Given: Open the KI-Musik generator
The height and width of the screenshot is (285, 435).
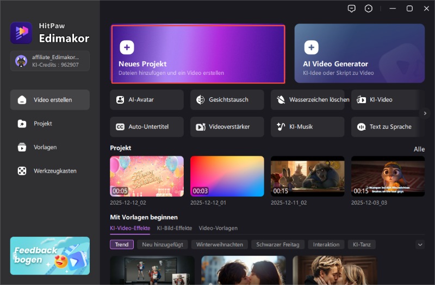Looking at the screenshot, I should coord(307,127).
